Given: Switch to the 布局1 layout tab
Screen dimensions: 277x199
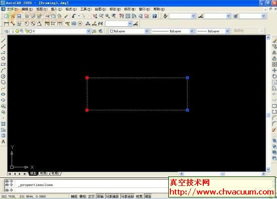Looking at the screenshot, I should point(44,174).
